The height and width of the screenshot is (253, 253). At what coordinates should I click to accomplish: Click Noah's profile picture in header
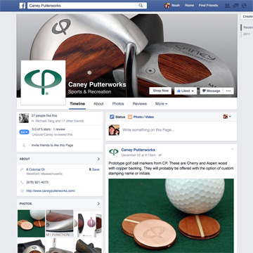tap(167, 6)
